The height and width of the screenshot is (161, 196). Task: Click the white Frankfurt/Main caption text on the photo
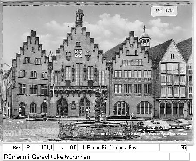(142, 134)
